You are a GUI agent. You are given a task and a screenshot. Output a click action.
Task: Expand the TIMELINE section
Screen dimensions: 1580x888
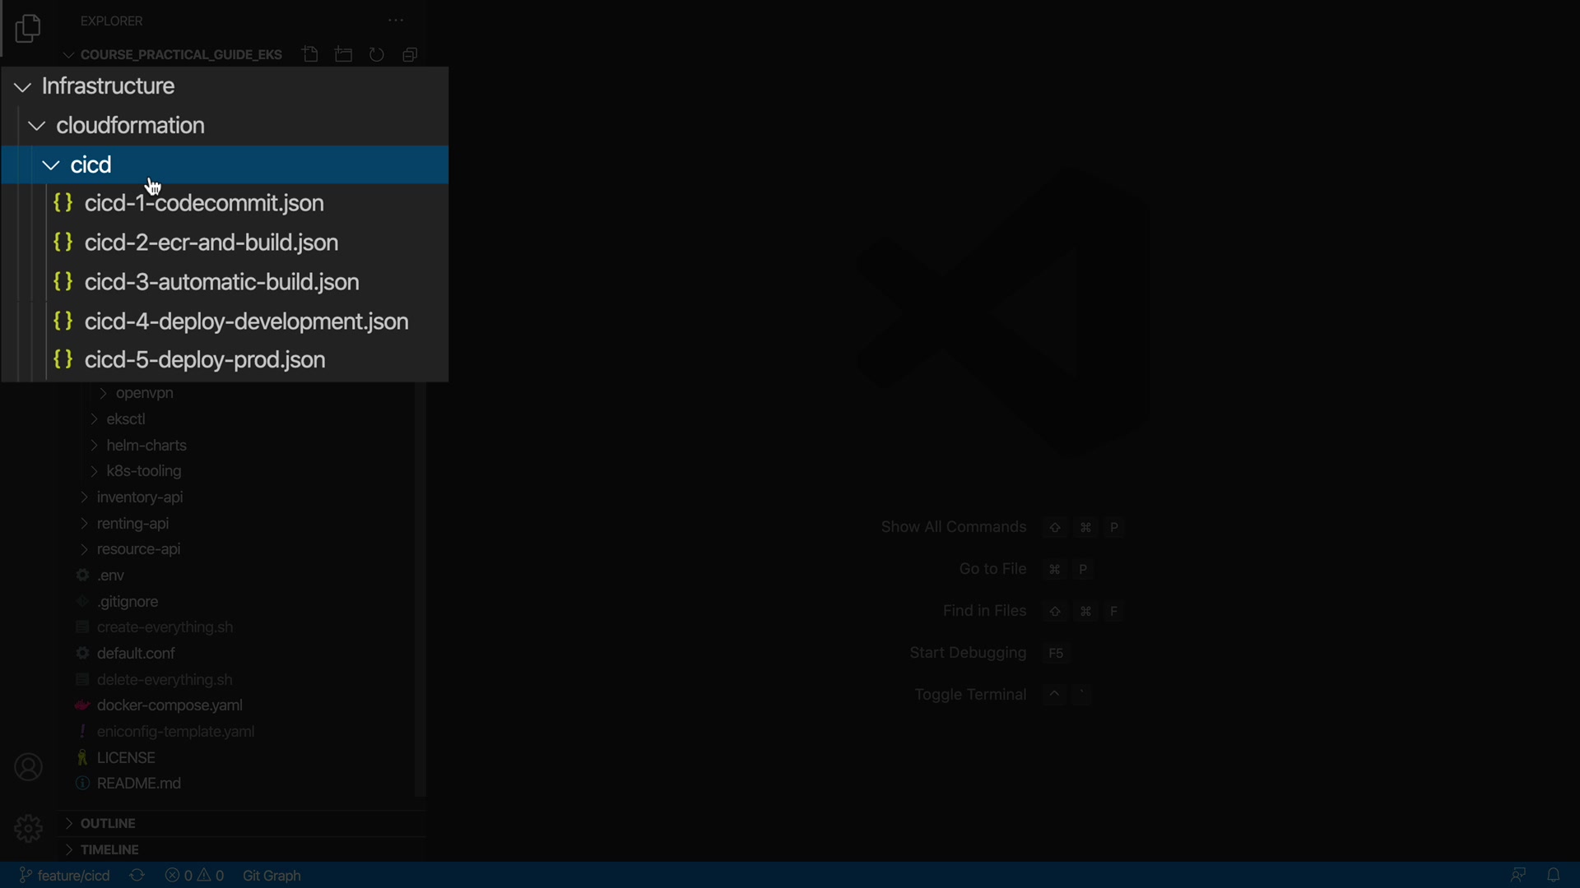coord(109,849)
